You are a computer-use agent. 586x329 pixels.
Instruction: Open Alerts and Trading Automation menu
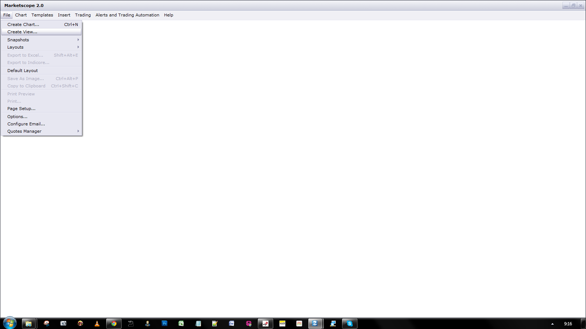tap(127, 15)
